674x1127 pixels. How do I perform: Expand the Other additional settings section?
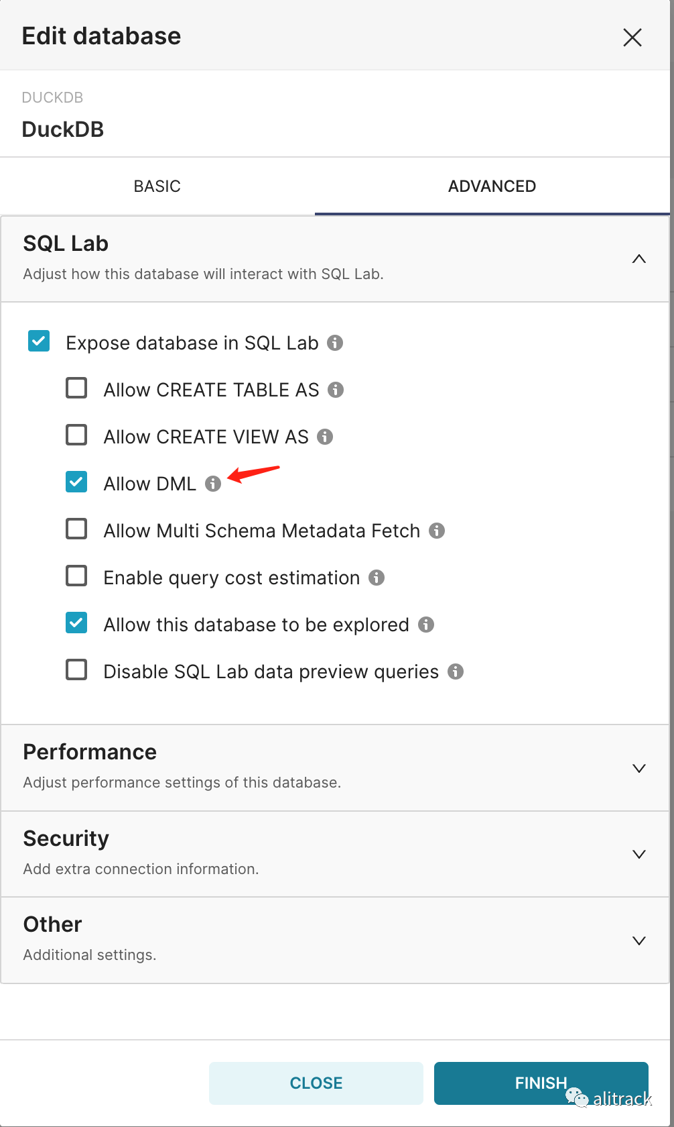click(638, 941)
